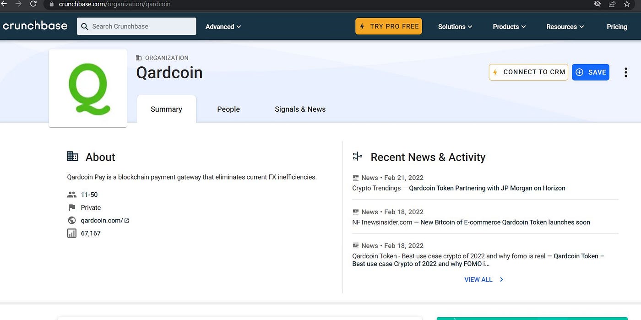
Task: Click the eye-slash icon in address bar
Action: coord(598,4)
